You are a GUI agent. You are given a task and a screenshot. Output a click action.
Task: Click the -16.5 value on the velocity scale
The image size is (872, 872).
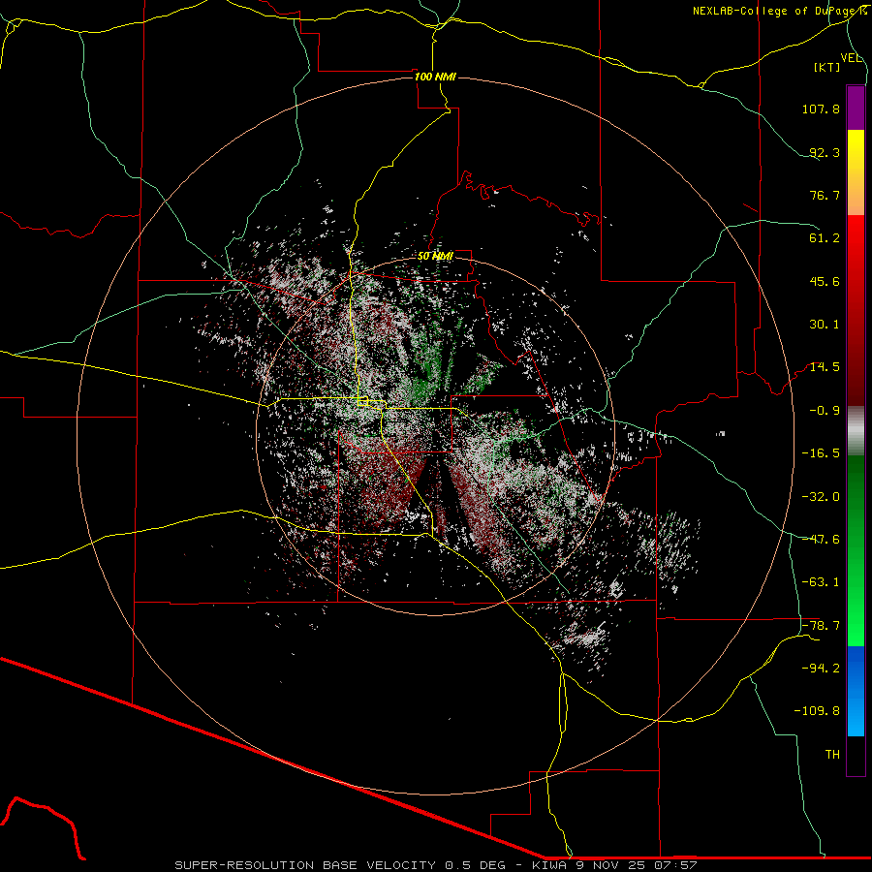pos(821,453)
